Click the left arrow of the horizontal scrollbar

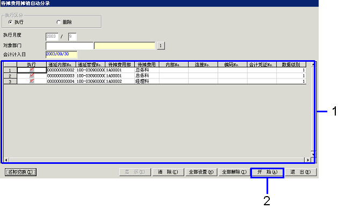(6, 160)
